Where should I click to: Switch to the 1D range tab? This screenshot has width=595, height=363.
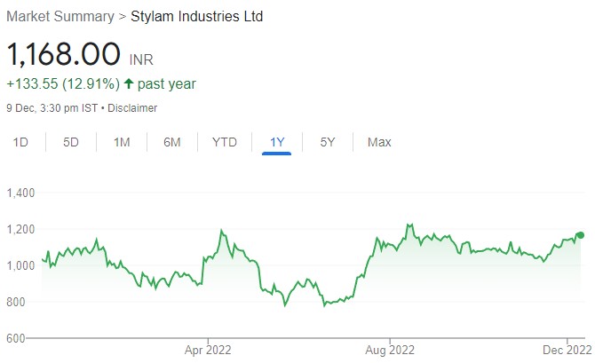20,142
